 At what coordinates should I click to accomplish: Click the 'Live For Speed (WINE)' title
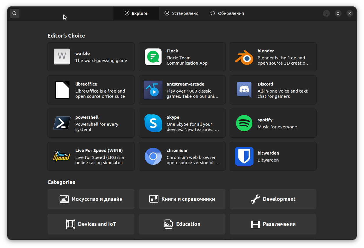(99, 150)
